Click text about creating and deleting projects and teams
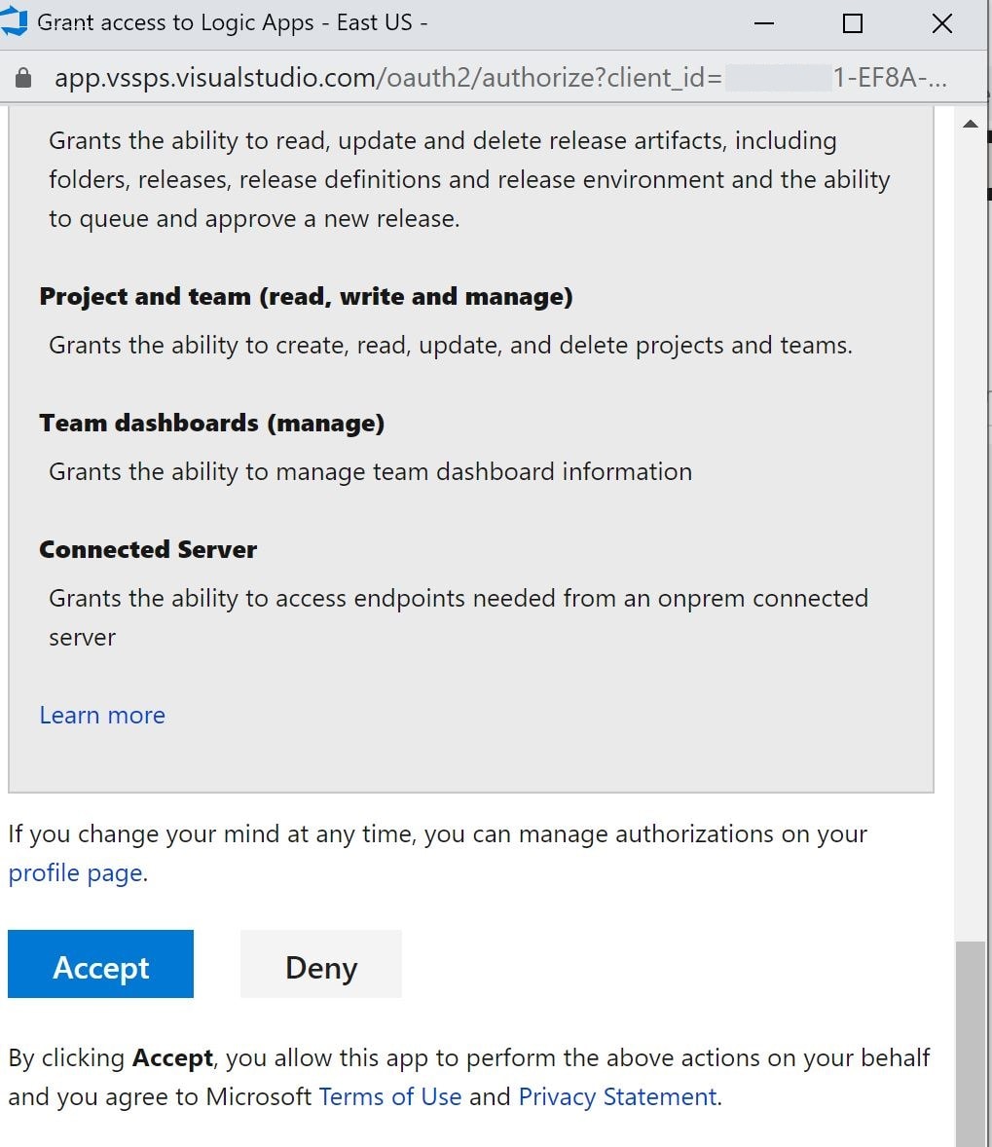992x1147 pixels. click(x=451, y=346)
